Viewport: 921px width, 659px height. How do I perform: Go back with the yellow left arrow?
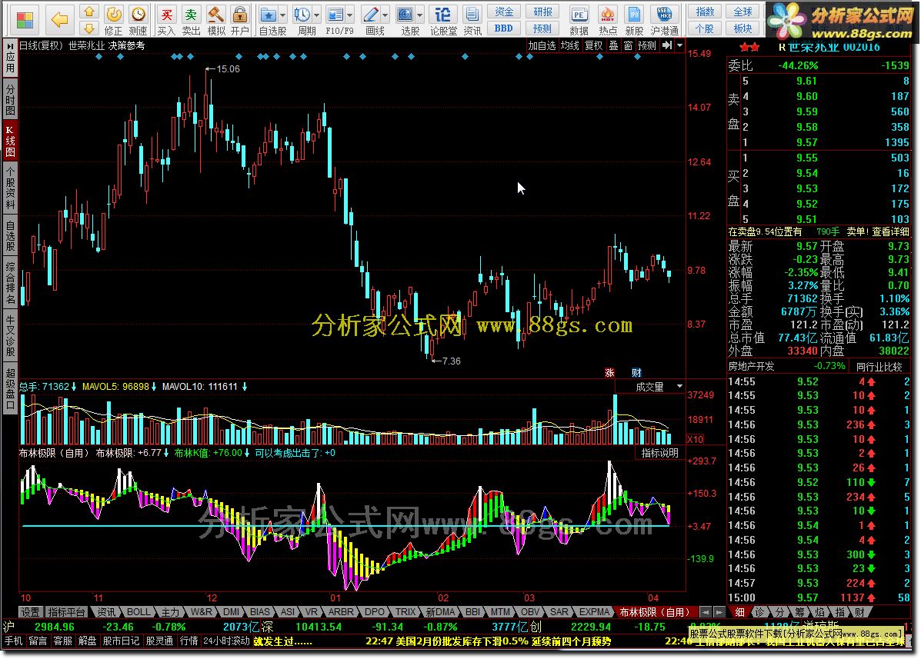pos(58,20)
